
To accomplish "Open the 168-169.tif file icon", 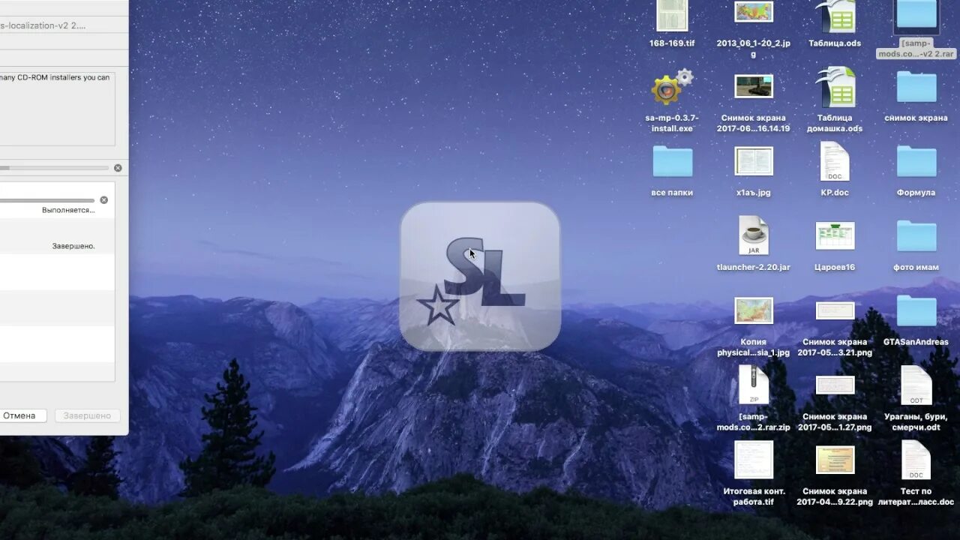I will pos(672,15).
